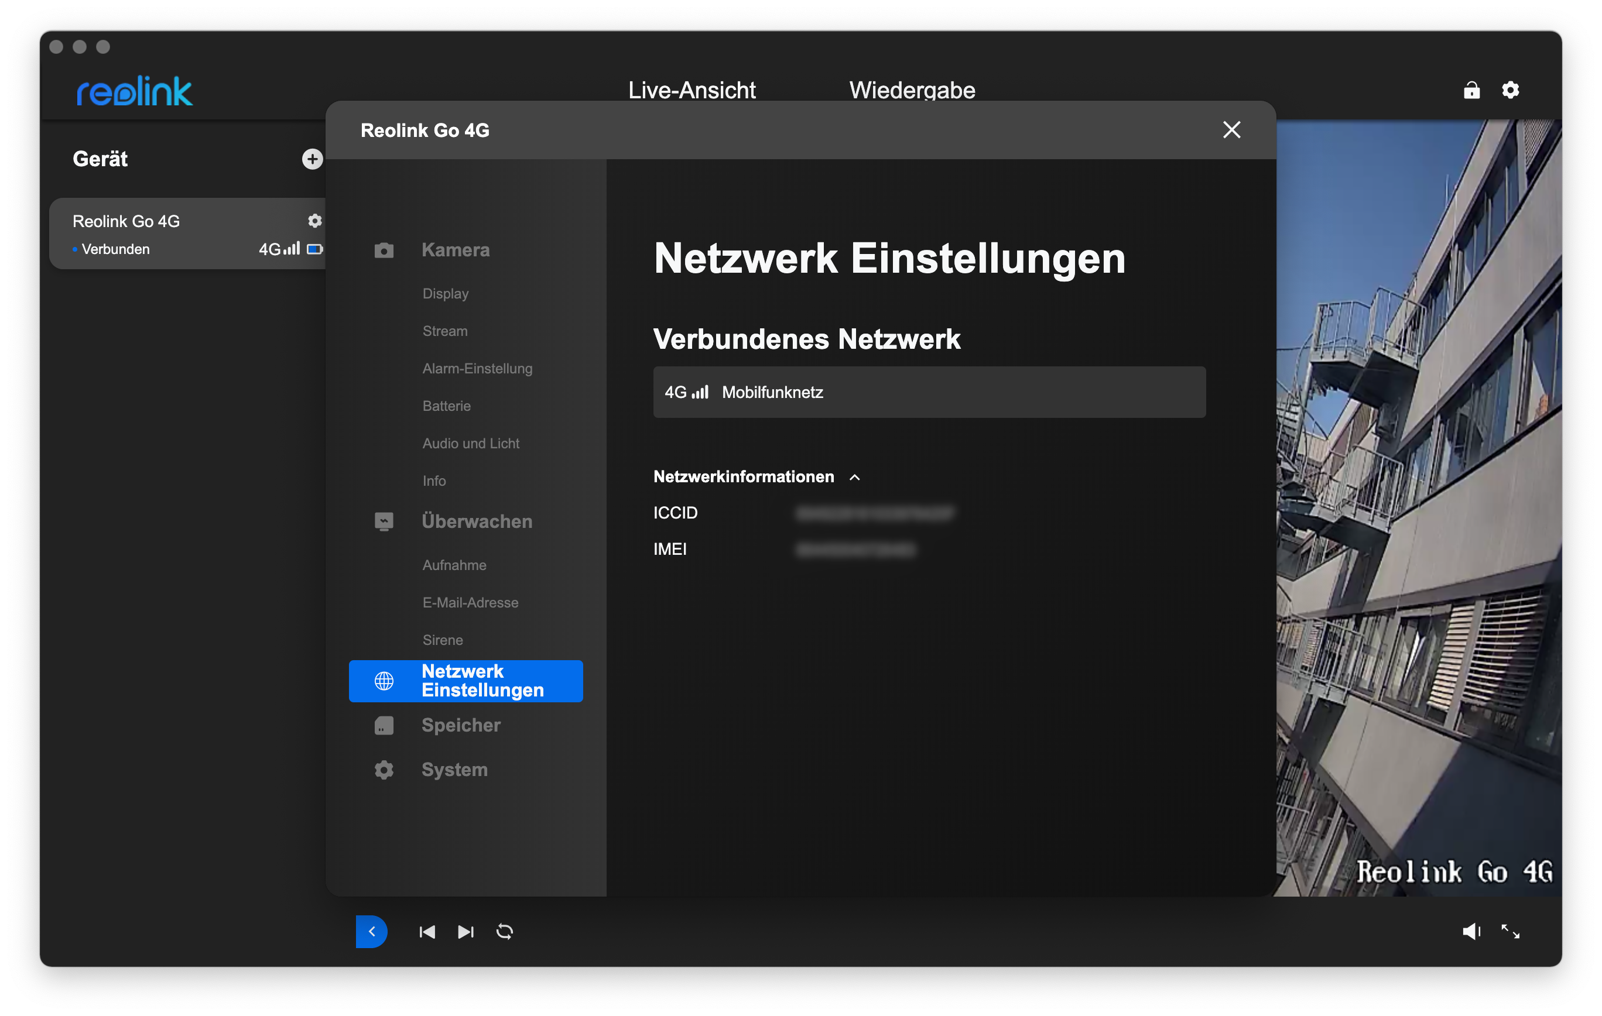Viewport: 1602px width, 1016px height.
Task: Click the lock icon in top bar
Action: pos(1471,90)
